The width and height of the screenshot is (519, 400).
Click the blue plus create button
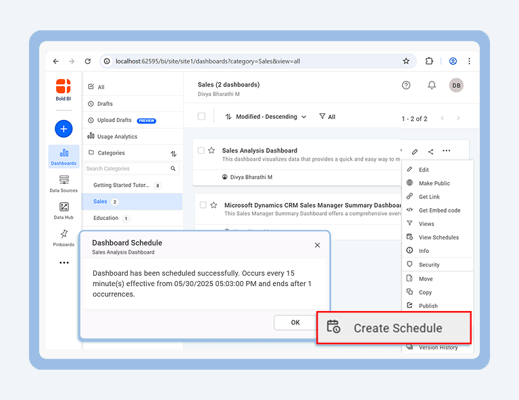pyautogui.click(x=64, y=129)
